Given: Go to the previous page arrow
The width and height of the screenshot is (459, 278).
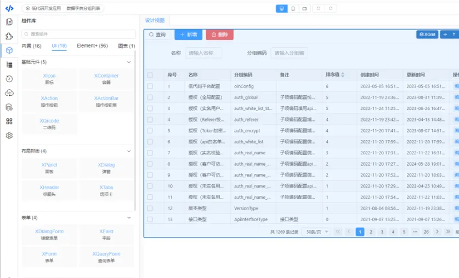Looking at the screenshot, I should point(349,231).
